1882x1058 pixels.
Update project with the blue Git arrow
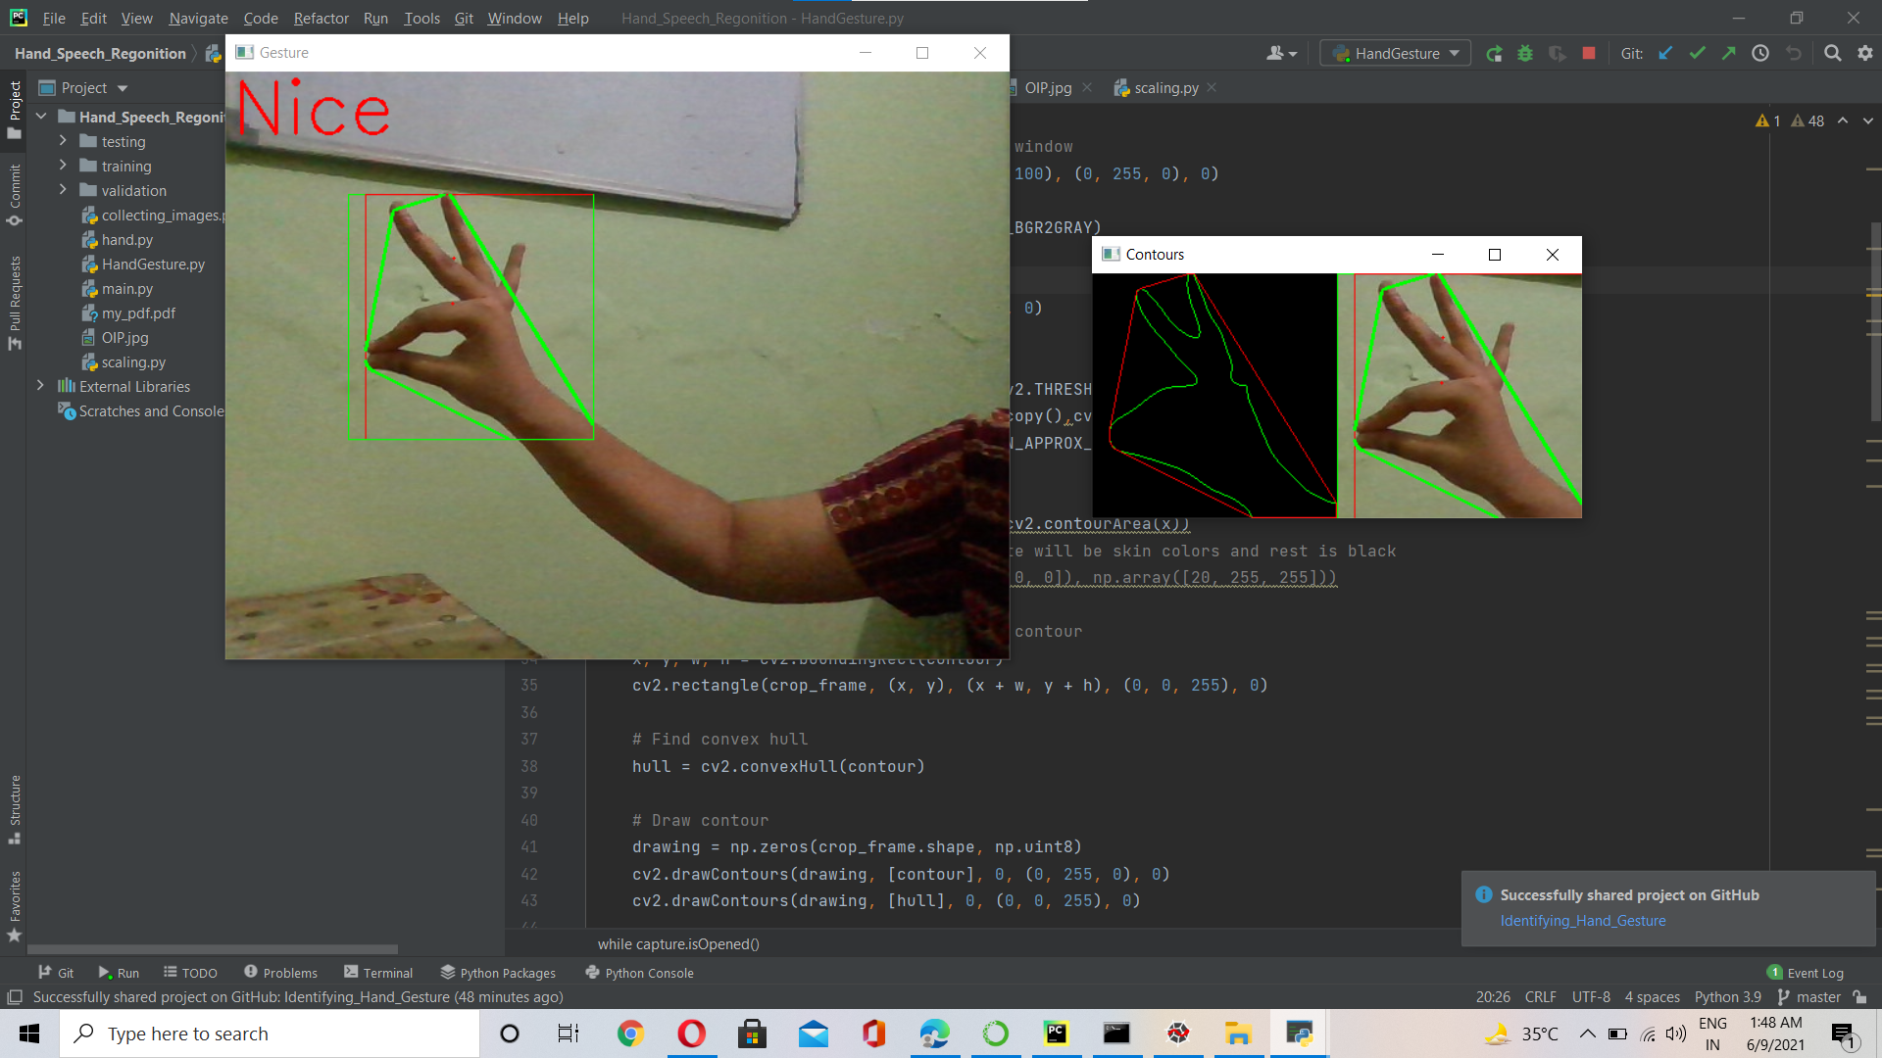[1665, 54]
